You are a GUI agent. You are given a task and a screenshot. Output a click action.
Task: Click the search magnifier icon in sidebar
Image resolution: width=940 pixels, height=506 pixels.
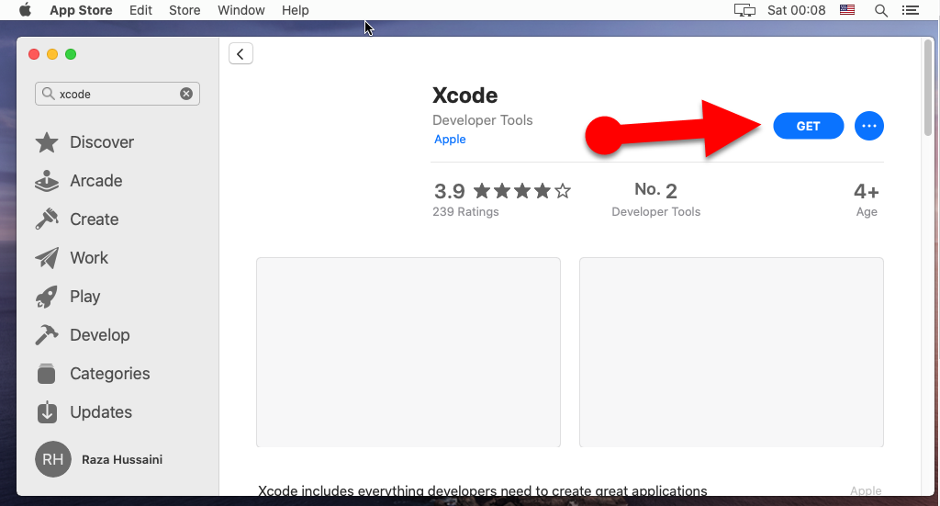tap(49, 94)
